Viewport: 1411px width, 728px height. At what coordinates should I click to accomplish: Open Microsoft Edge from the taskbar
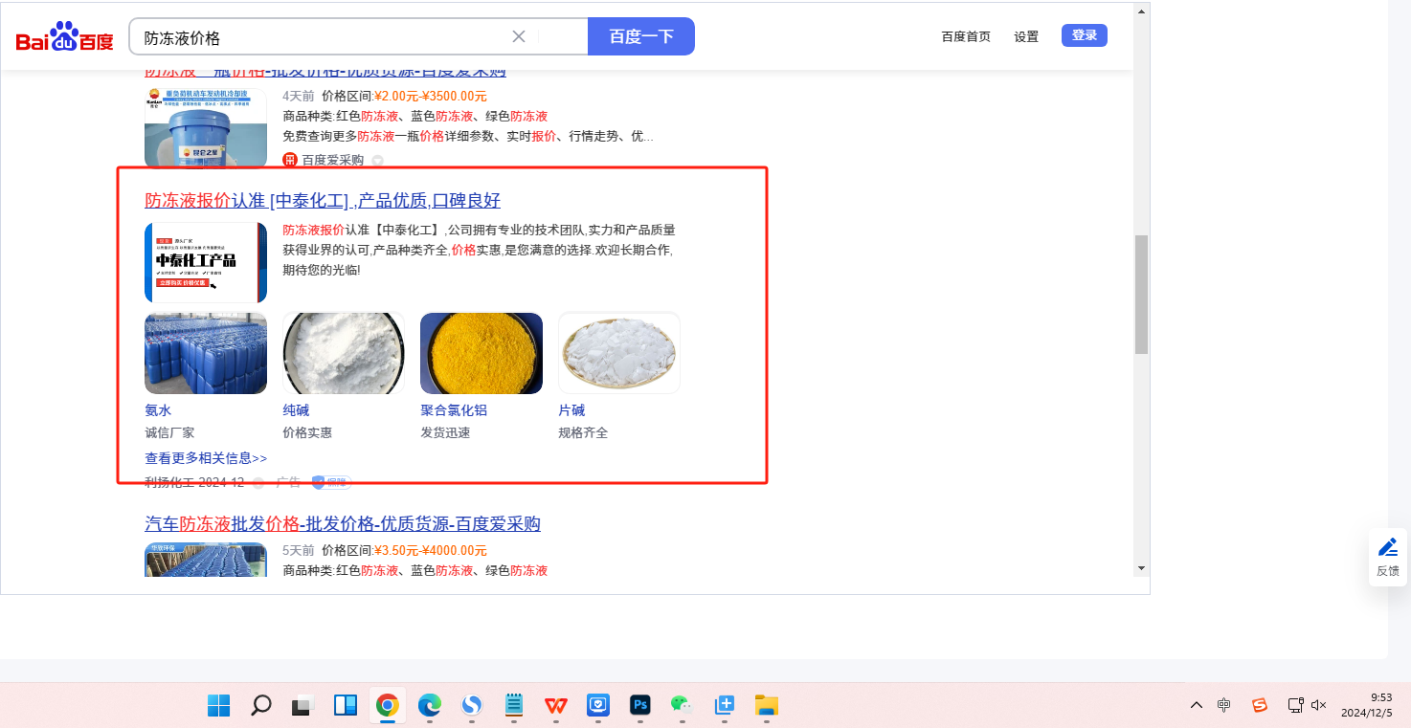click(429, 705)
